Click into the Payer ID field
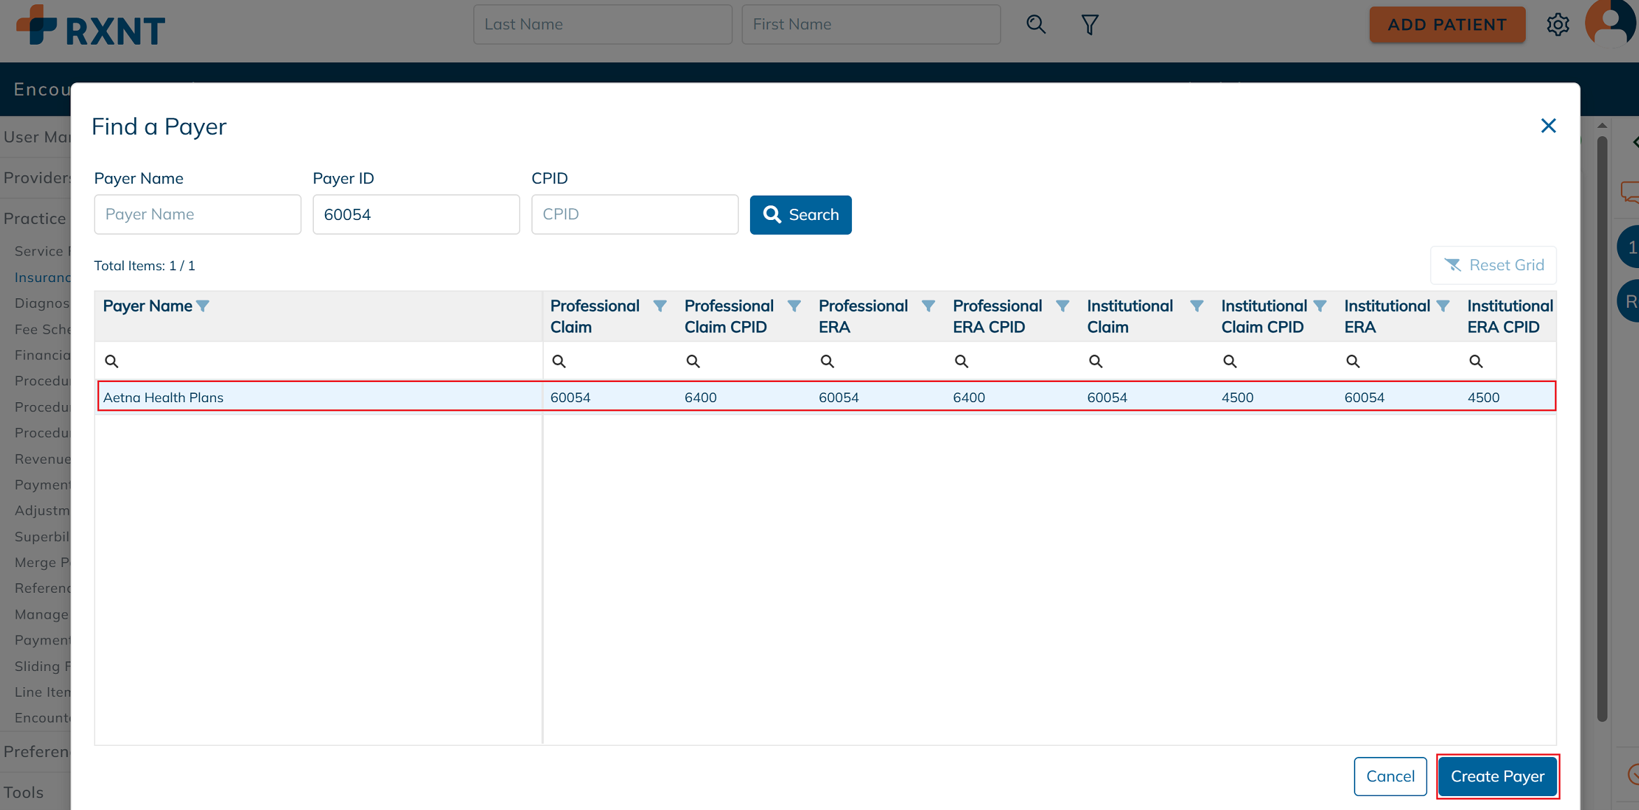 (x=416, y=214)
